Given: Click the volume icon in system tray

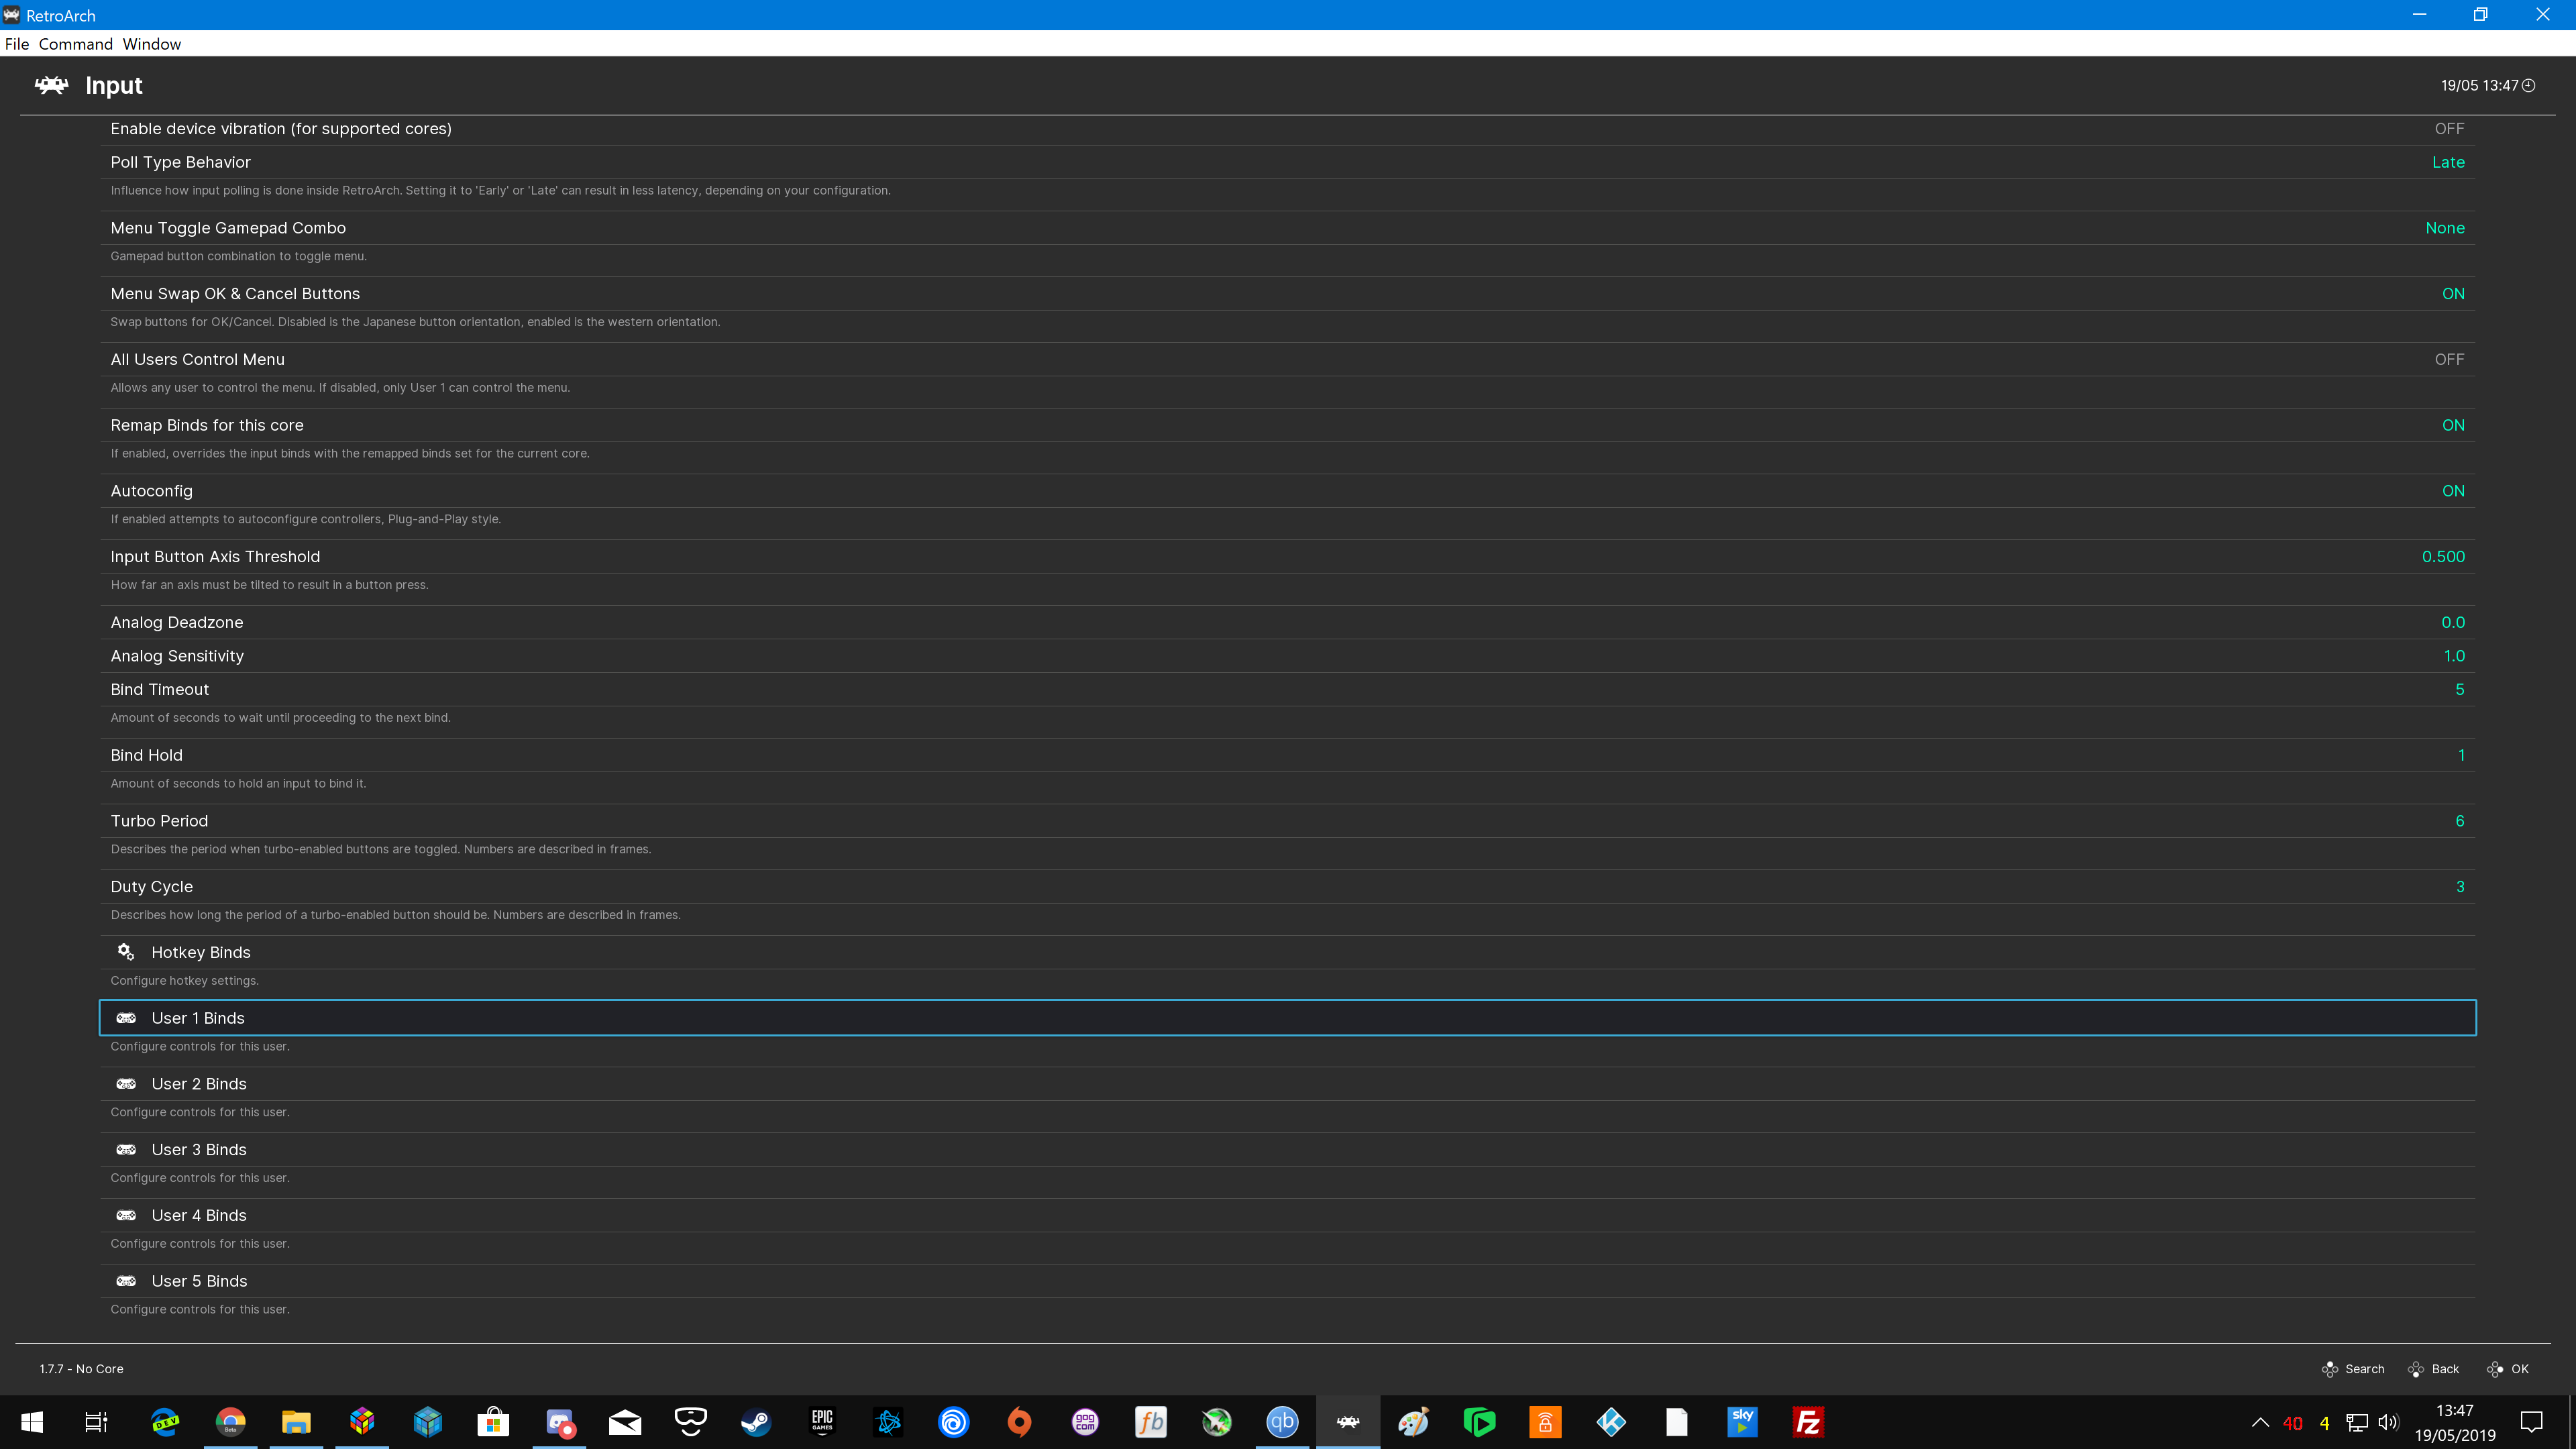Looking at the screenshot, I should (2388, 1422).
